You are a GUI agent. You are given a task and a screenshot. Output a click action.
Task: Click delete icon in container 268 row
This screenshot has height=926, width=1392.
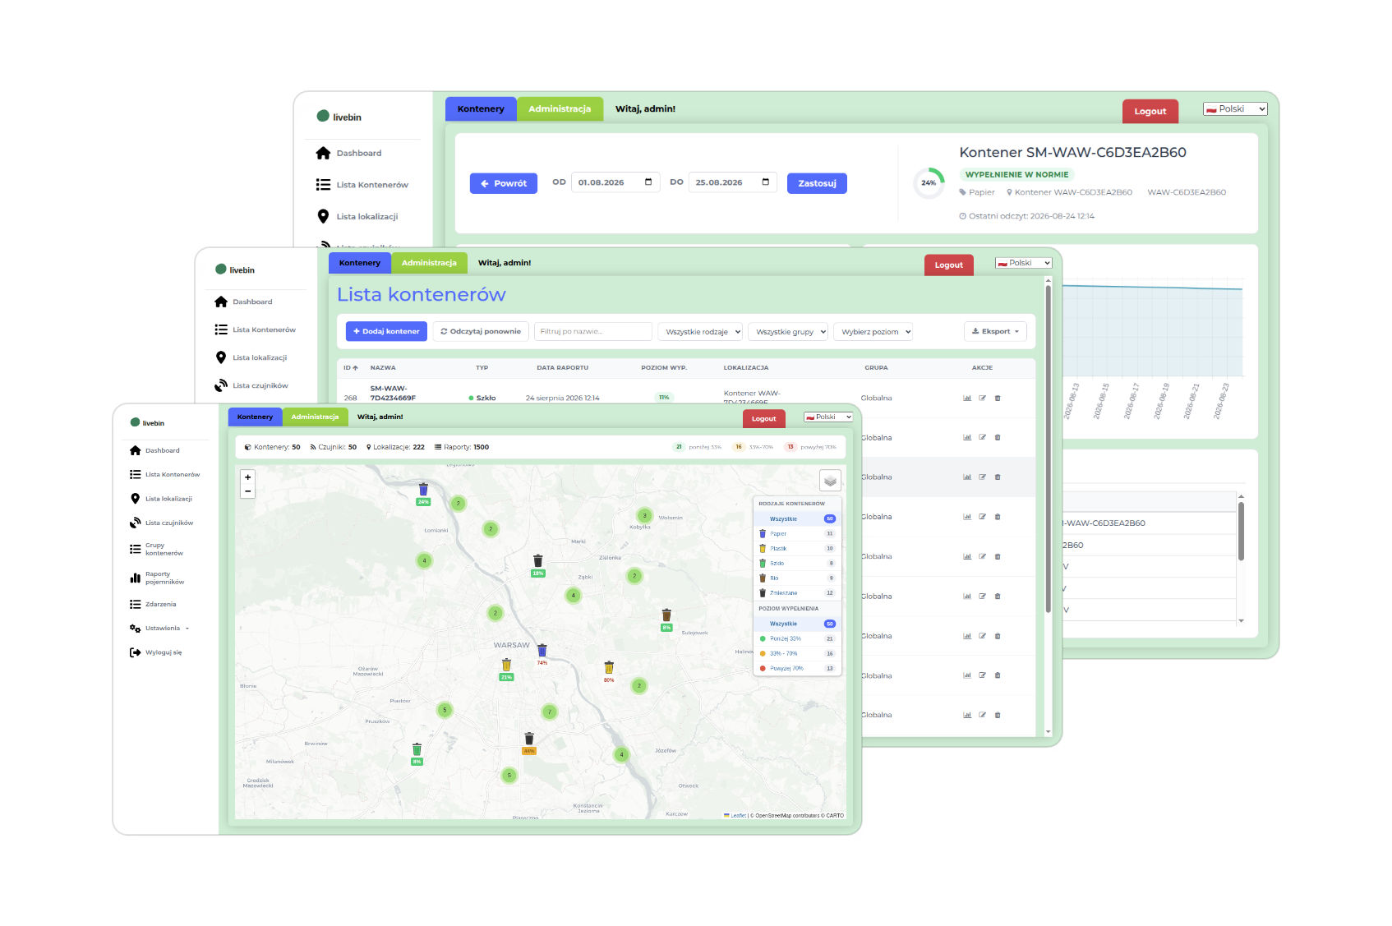998,398
